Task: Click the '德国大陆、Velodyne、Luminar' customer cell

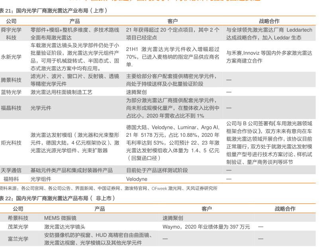Action: tap(173, 143)
